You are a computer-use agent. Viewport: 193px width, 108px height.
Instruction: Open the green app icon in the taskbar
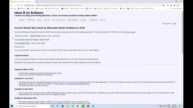(83, 106)
